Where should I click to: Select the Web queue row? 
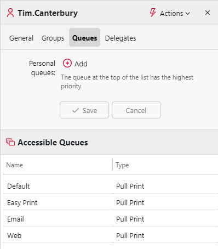pyautogui.click(x=111, y=235)
